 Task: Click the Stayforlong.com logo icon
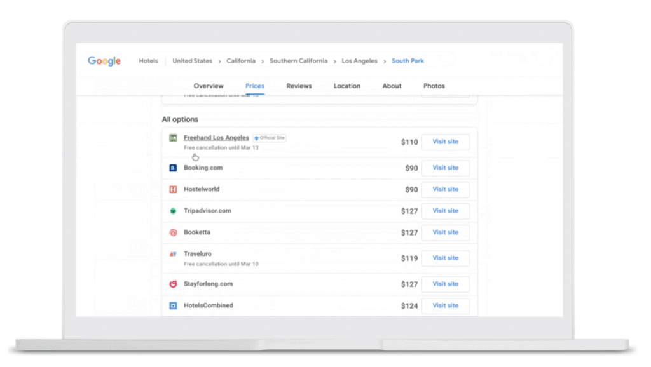click(x=173, y=284)
